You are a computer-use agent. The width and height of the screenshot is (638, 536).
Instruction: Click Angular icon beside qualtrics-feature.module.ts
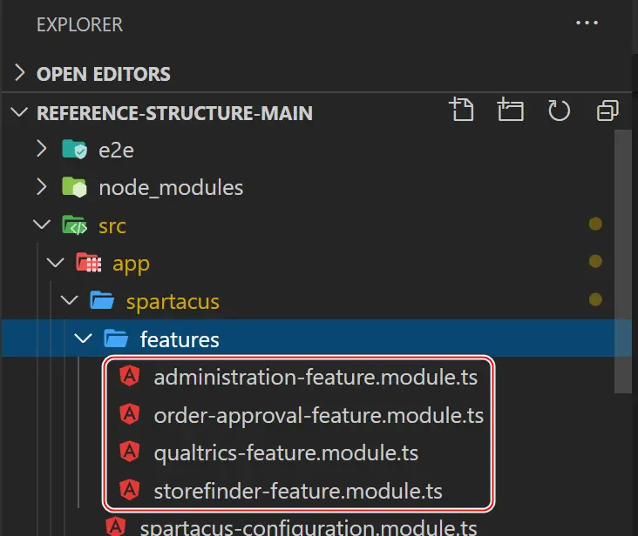point(130,452)
